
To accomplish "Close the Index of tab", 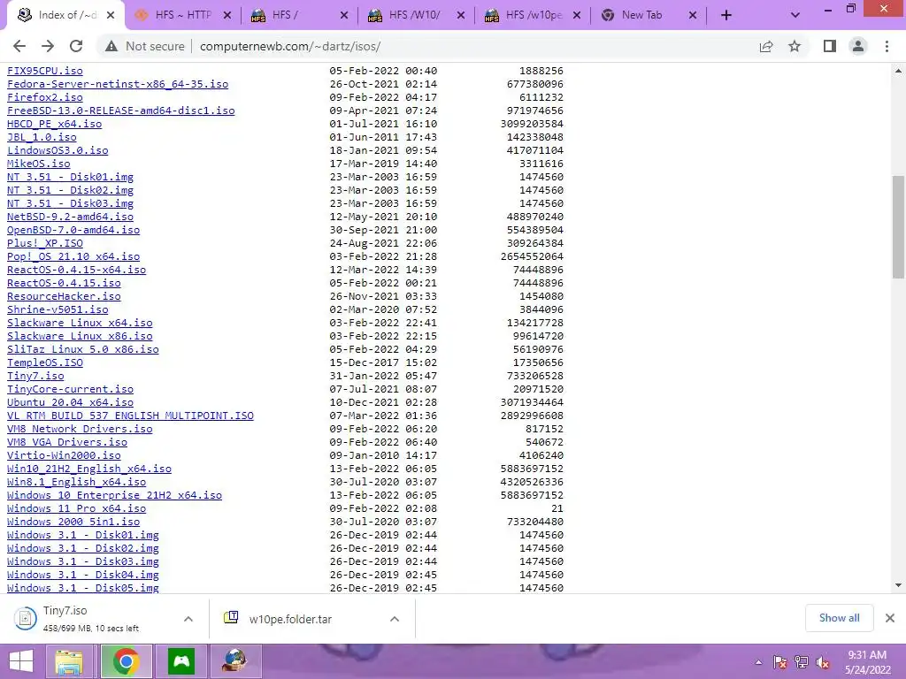I will point(111,16).
